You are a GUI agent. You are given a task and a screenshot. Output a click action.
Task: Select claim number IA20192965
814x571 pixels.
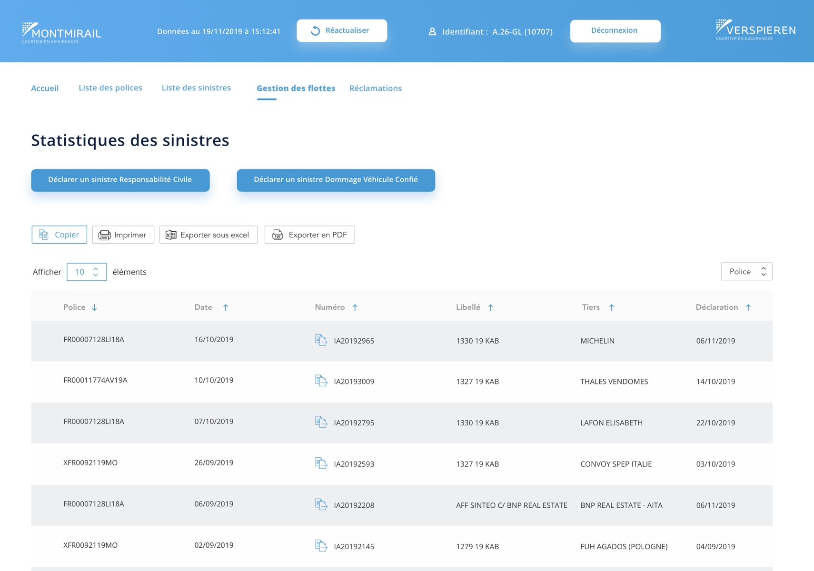click(354, 341)
